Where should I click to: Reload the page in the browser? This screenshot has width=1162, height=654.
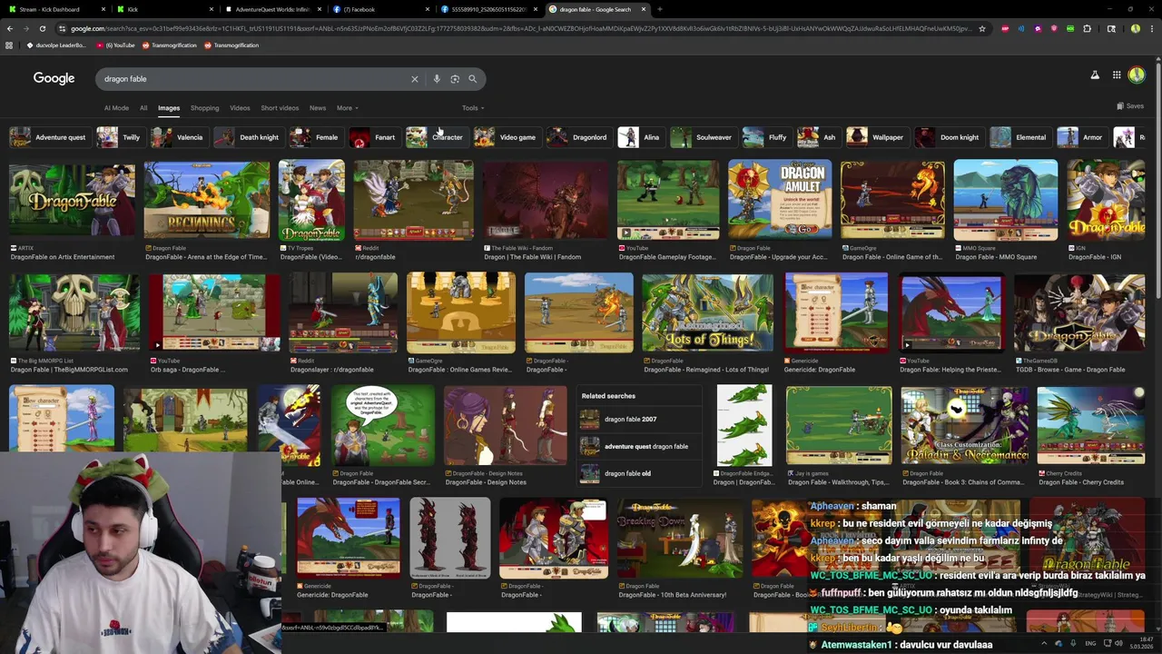point(42,28)
